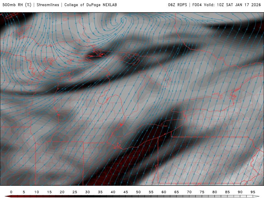
Task: Click the "10" label on the color scale
Action: point(37,192)
